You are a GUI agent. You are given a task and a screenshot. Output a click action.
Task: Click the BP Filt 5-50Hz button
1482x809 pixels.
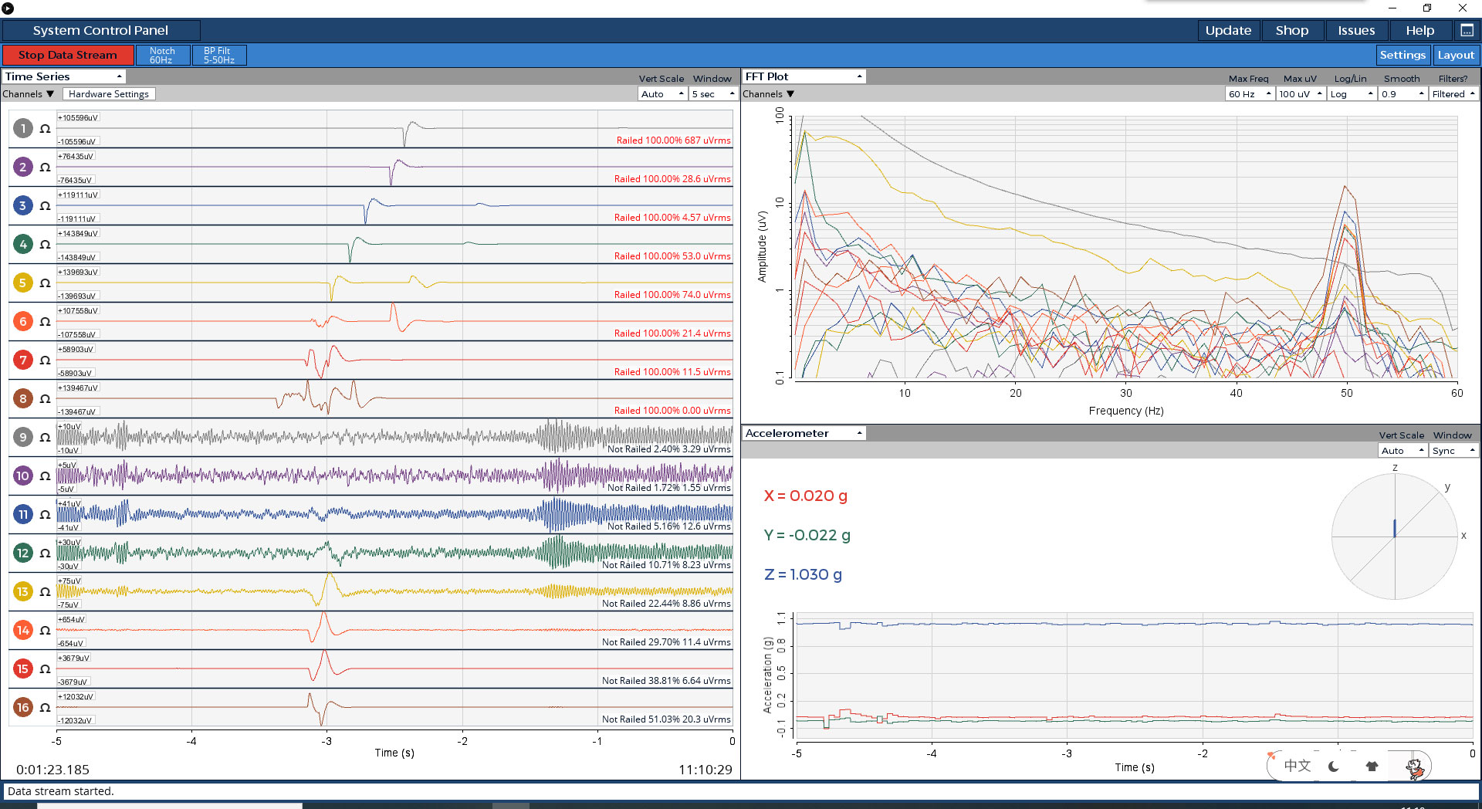point(218,55)
